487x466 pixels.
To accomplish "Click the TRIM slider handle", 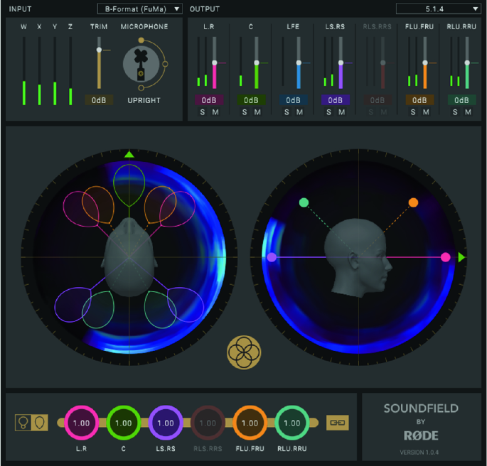I will 99,50.
